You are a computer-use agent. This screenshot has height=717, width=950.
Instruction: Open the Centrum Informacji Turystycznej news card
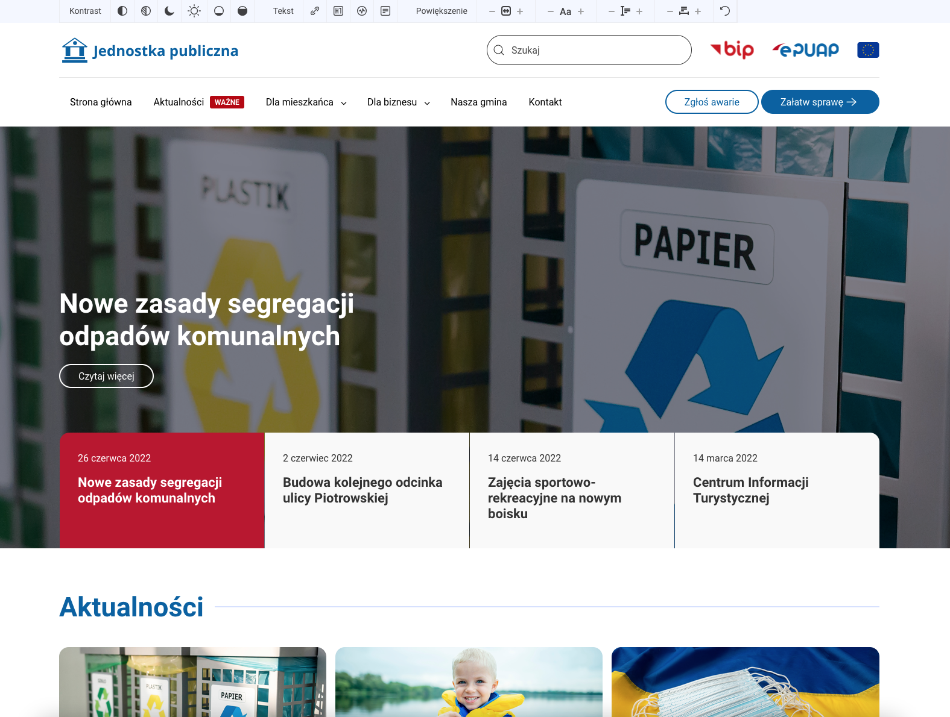pos(777,490)
